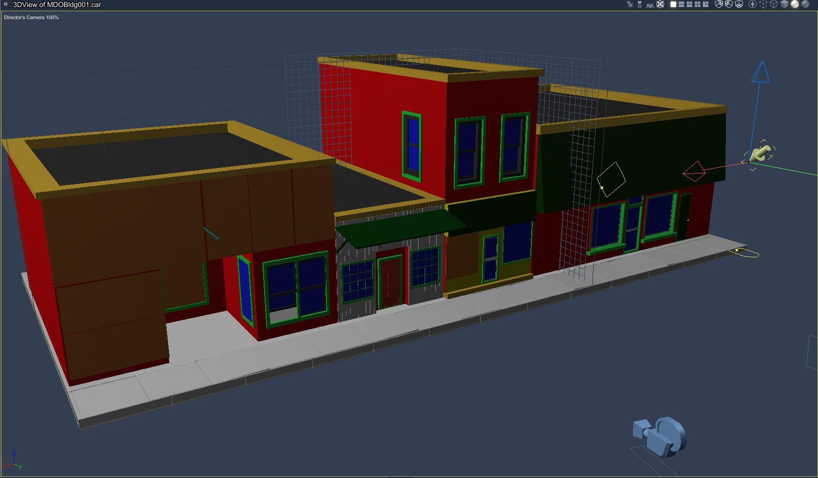818x478 pixels.
Task: Click the red diamond axis handle
Action: pos(694,171)
